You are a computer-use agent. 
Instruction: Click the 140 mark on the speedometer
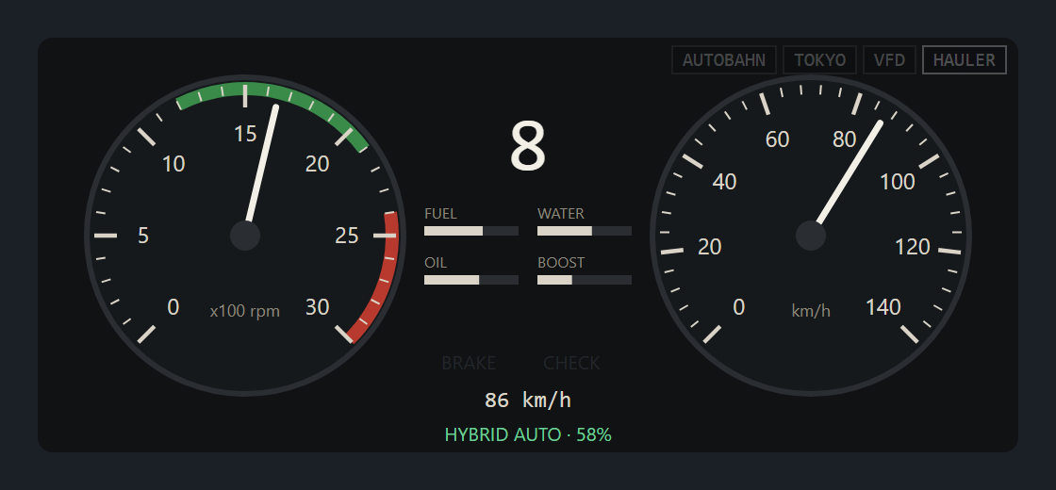coord(883,307)
